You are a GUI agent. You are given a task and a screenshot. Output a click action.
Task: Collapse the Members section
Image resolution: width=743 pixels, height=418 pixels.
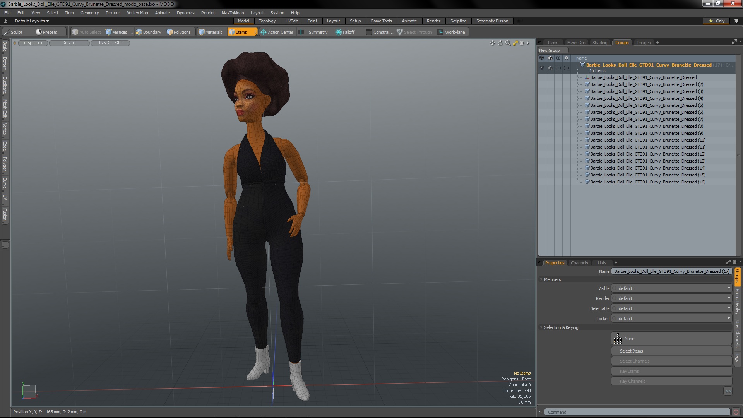(x=541, y=279)
